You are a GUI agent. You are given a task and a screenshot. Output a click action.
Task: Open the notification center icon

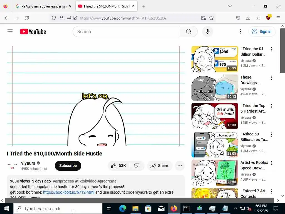[276, 208]
